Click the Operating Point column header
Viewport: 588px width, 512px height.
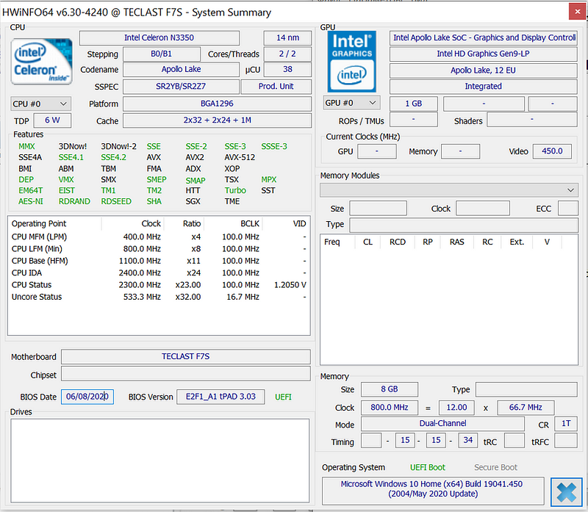click(39, 224)
